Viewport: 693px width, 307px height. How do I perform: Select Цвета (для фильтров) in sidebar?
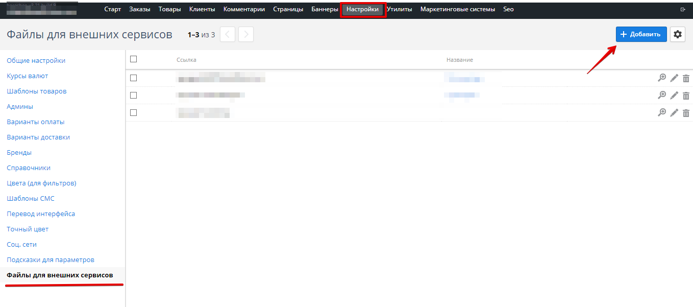pyautogui.click(x=41, y=183)
